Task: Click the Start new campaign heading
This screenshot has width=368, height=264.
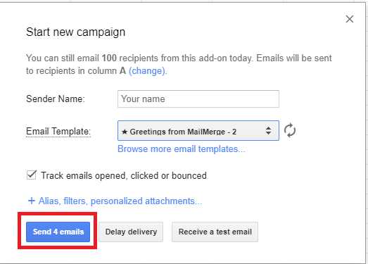Action: click(75, 32)
